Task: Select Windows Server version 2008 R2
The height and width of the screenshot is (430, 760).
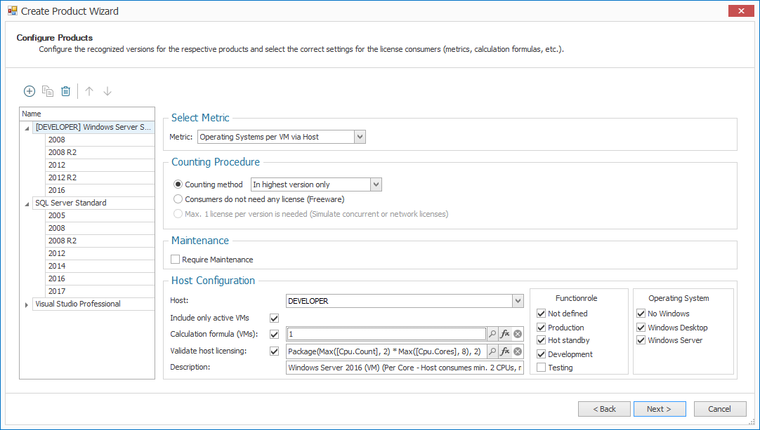Action: 100,152
